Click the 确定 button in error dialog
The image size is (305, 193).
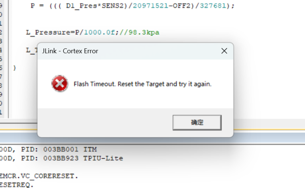pos(197,123)
